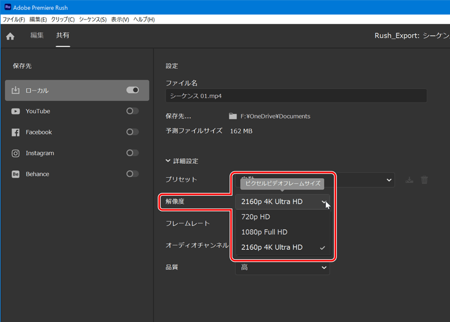Click the Instagram logo icon

(16, 153)
